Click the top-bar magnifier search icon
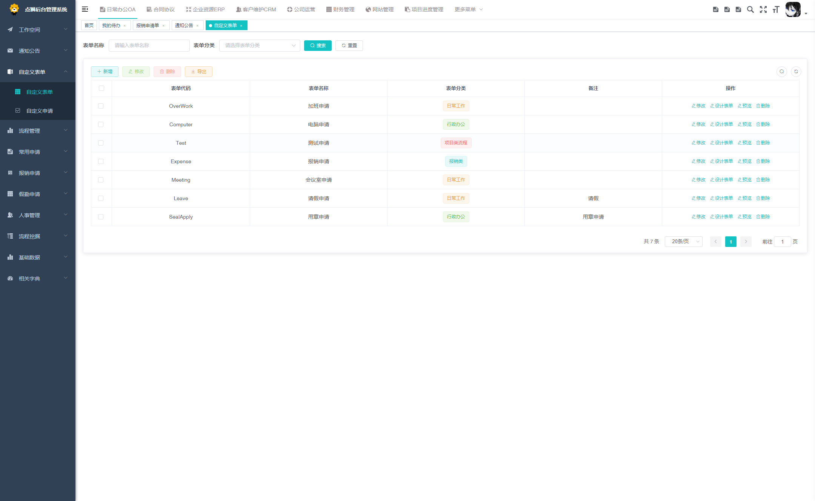 [x=750, y=9]
